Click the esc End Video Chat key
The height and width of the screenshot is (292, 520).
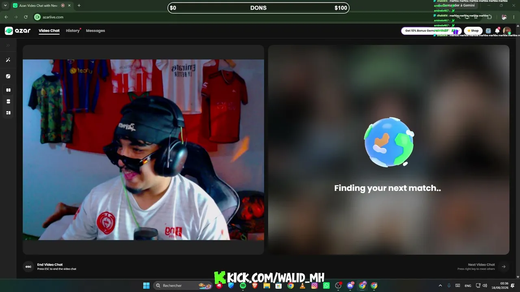point(28,266)
